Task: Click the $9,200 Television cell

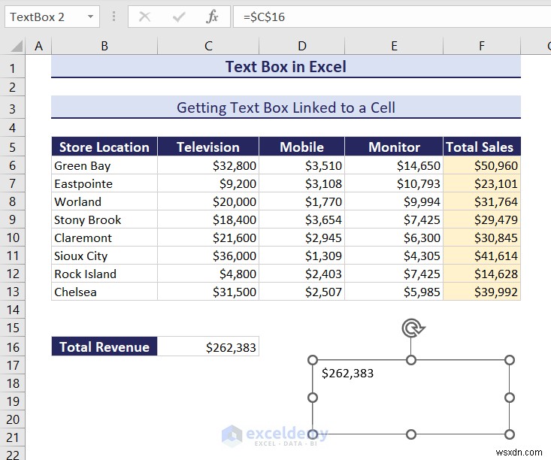Action: (208, 183)
